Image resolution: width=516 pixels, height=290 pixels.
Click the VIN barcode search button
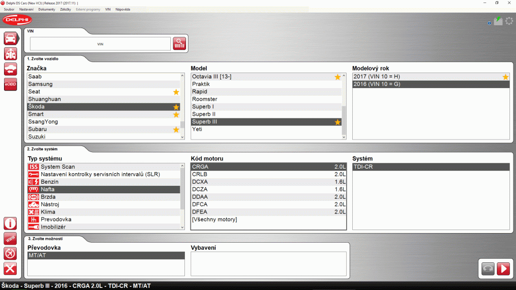179,44
